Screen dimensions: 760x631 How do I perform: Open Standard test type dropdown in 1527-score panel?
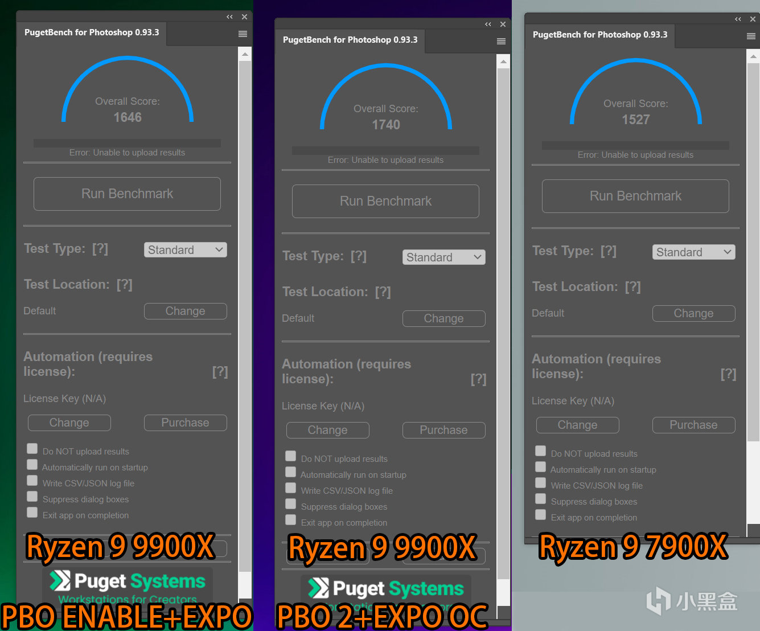[x=694, y=252]
